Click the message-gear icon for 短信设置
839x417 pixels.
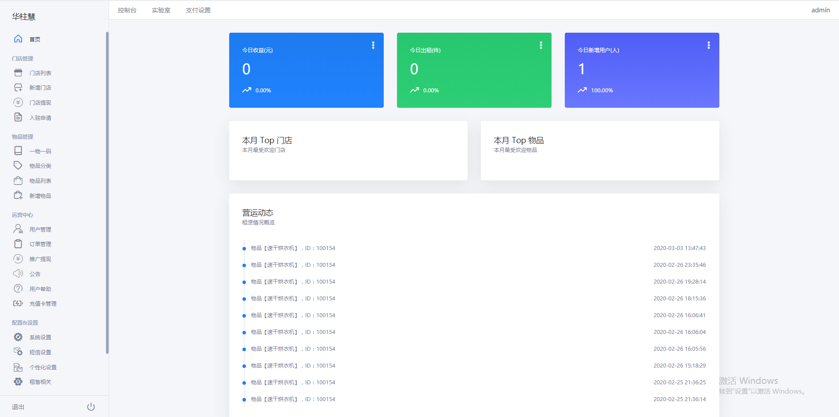18,352
